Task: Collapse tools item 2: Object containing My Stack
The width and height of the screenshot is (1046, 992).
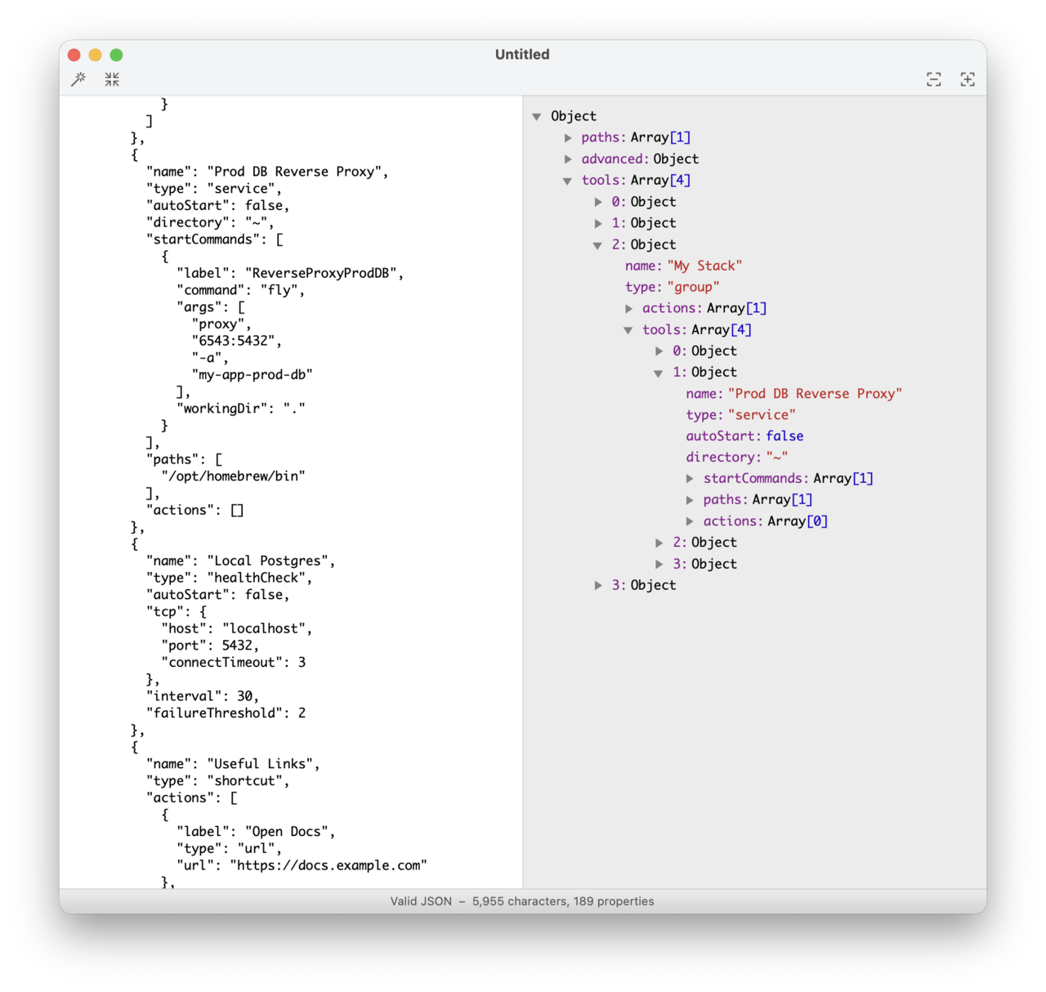Action: coord(597,245)
